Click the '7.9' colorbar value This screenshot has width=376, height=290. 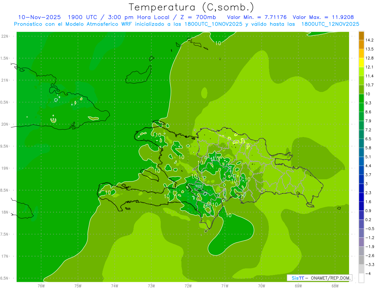(368, 121)
